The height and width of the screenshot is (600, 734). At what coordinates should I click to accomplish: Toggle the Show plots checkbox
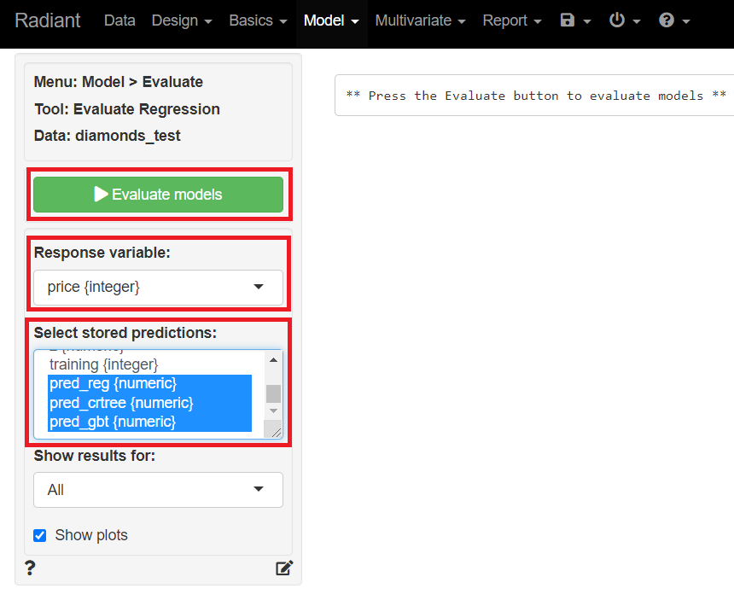point(40,536)
